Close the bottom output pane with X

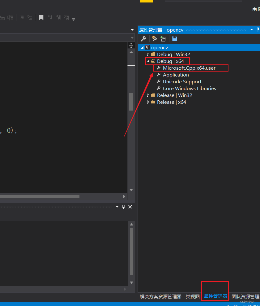point(130,207)
